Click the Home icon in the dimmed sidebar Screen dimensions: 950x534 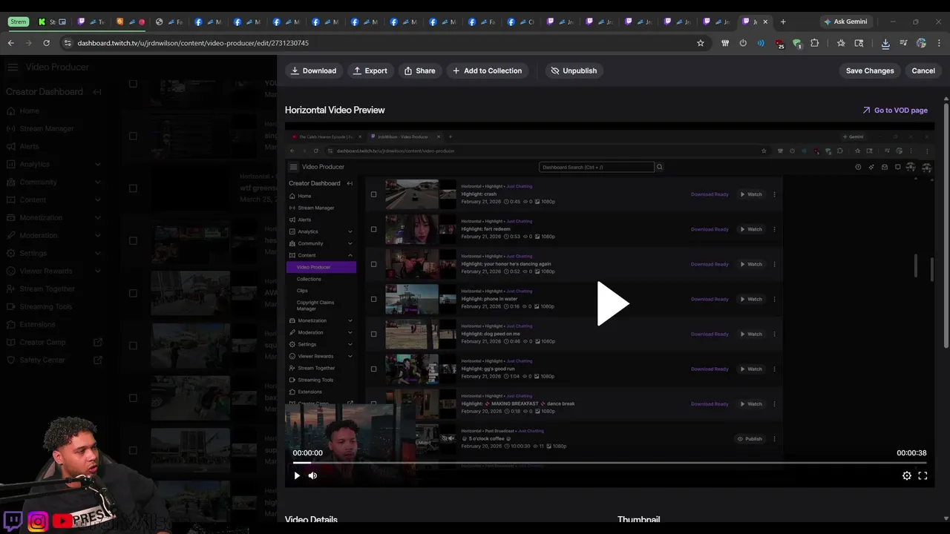[x=10, y=111]
